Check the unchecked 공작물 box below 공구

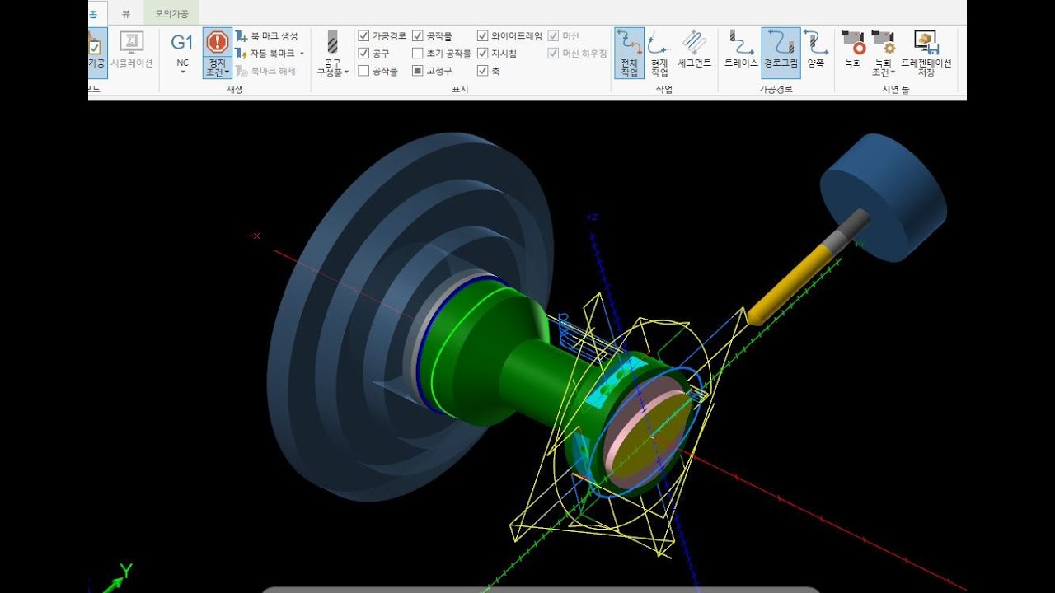pos(363,71)
